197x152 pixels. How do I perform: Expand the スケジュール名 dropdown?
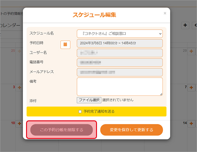click(120, 33)
